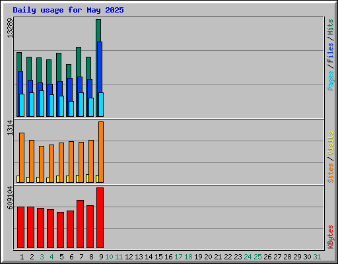This screenshot has height=264, width=338.
Task: Click the cyan Pages bar for day 9
Action: (101, 104)
